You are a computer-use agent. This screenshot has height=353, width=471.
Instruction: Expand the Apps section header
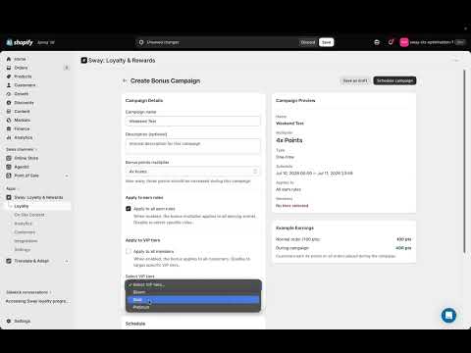pos(13,188)
